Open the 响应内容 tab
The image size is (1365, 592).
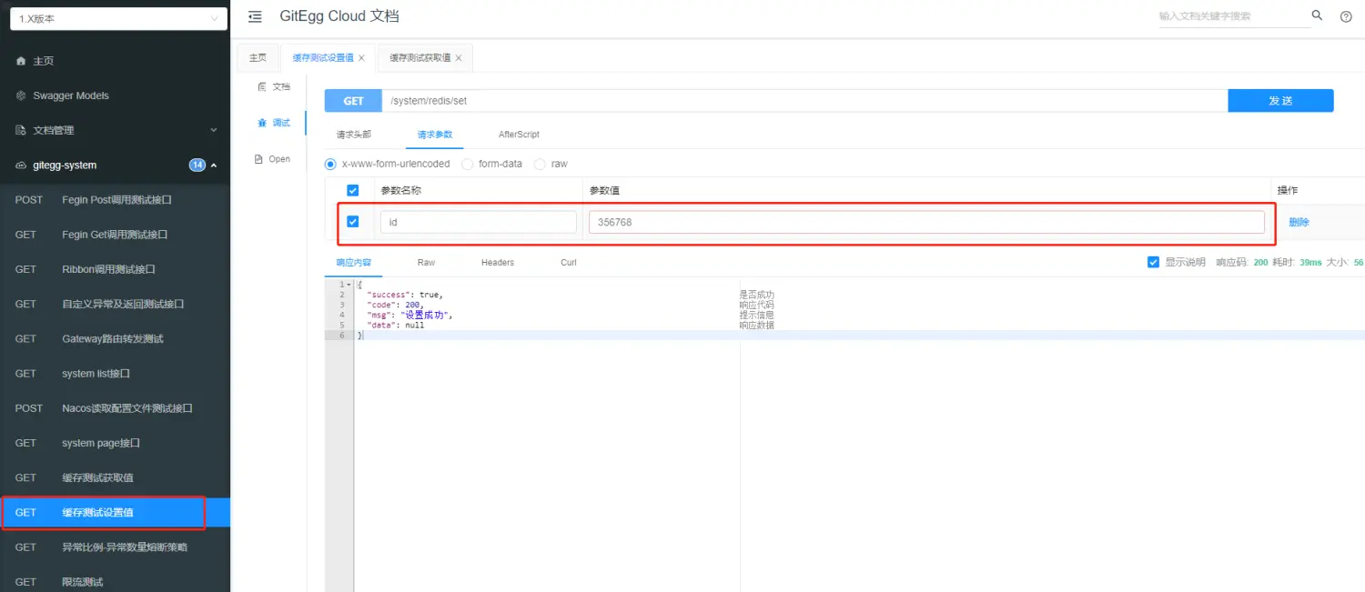click(x=354, y=262)
